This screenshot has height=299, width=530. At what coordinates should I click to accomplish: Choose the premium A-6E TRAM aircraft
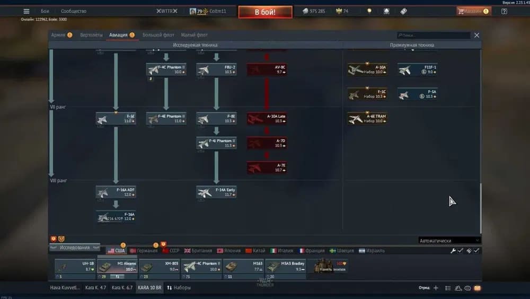tap(367, 119)
